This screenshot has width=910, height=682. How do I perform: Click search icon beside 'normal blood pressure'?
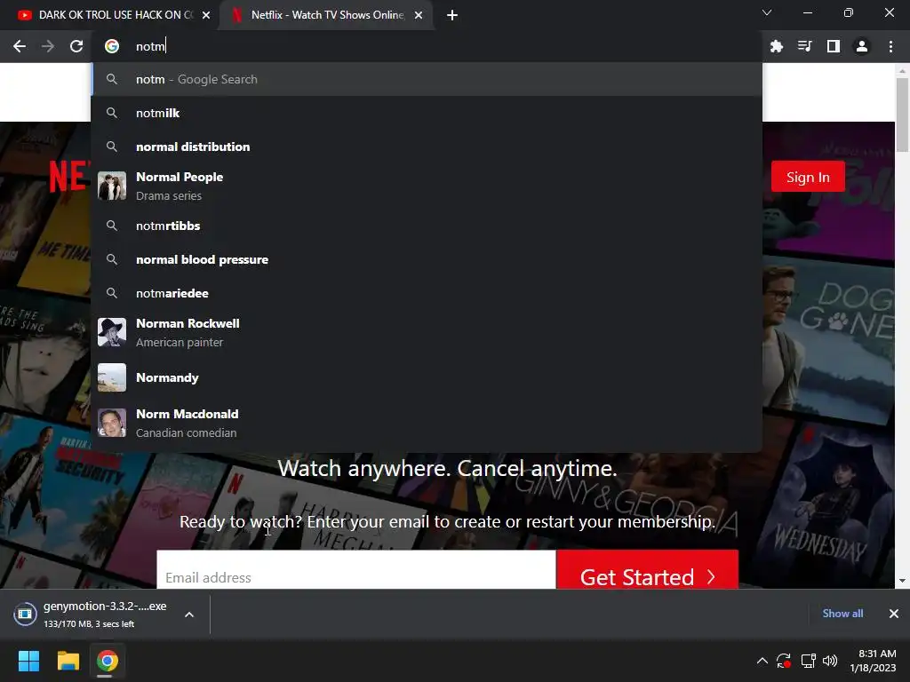pos(112,259)
